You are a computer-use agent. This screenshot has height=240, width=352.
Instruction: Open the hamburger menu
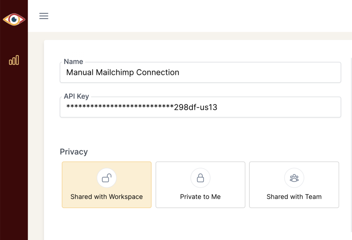[44, 16]
